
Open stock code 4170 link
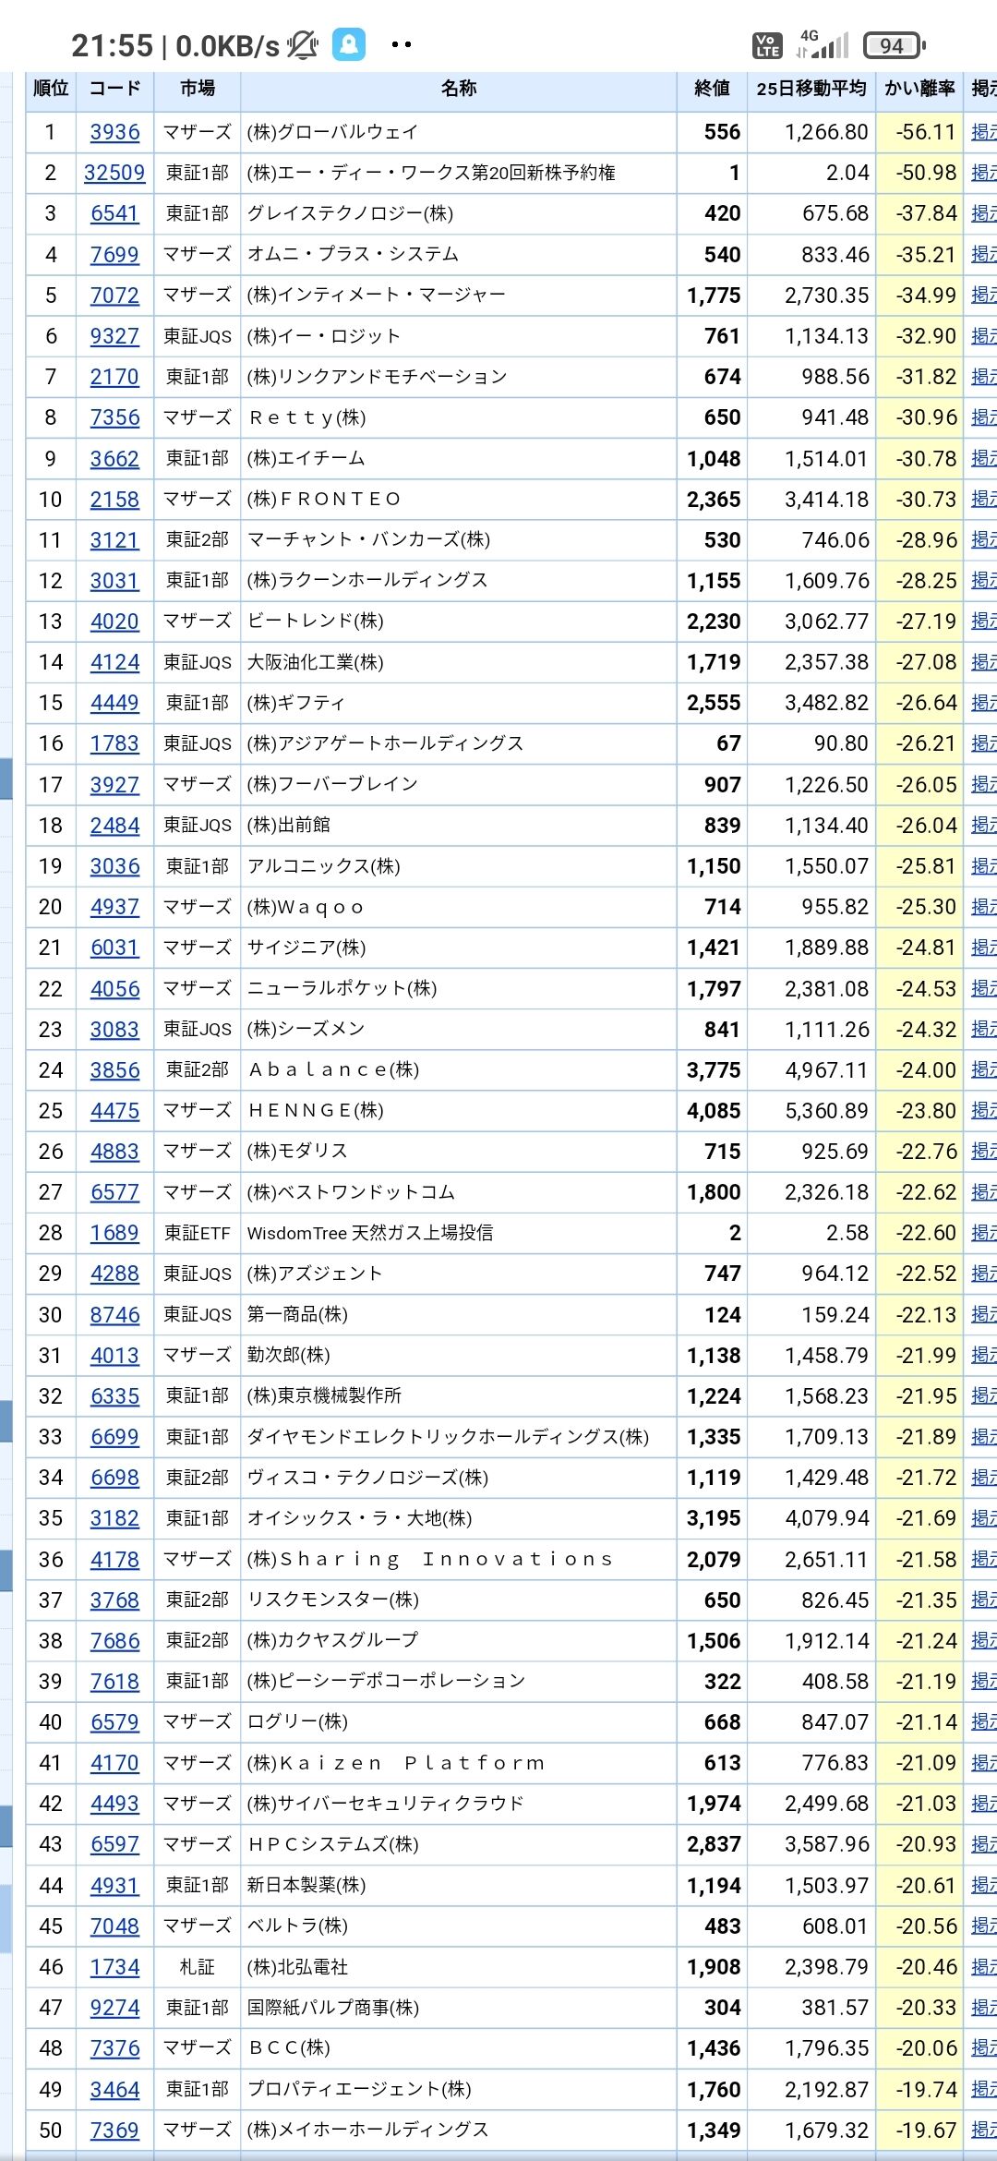114,1763
